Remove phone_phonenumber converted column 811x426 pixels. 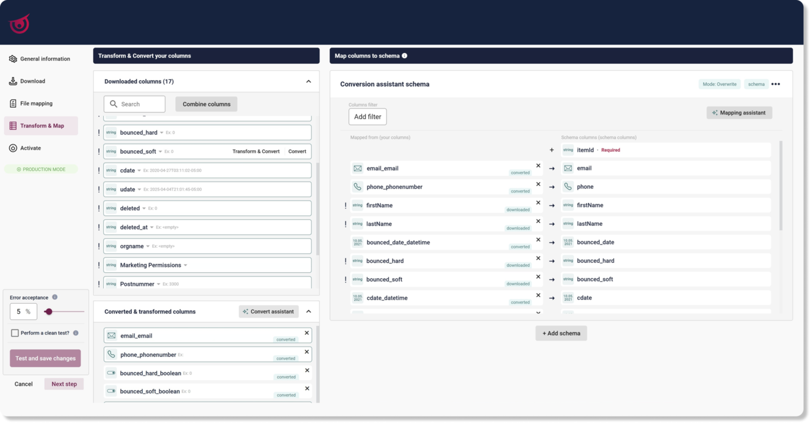tap(307, 352)
